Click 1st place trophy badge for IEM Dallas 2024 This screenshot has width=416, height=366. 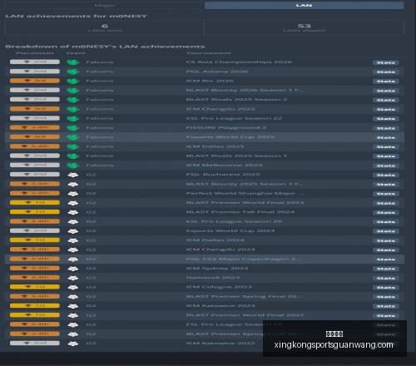tap(35, 240)
